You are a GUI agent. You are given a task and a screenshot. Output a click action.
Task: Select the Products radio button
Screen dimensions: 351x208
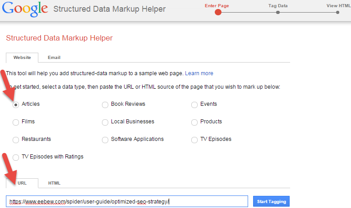click(x=194, y=122)
